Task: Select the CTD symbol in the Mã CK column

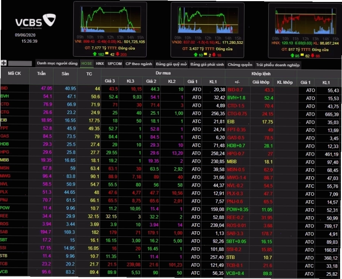Action: pyautogui.click(x=5, y=104)
